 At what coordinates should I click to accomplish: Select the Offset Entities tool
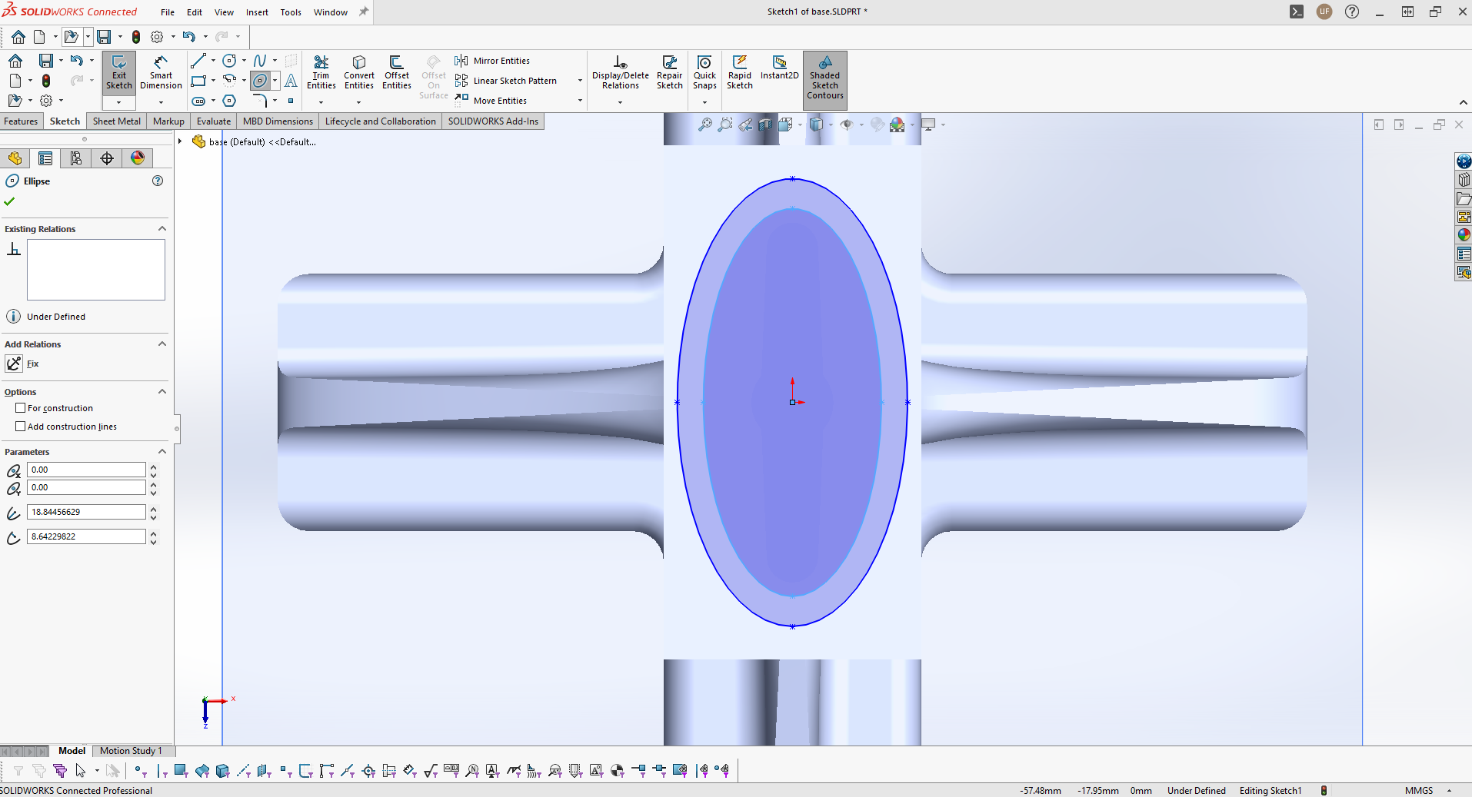tap(397, 73)
